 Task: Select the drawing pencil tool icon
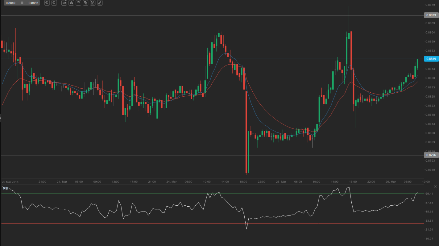(x=100, y=3)
